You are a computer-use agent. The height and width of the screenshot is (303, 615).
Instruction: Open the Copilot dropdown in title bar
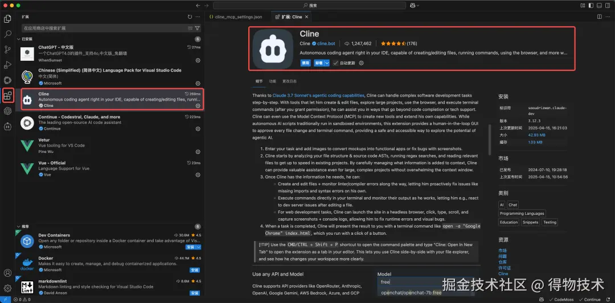point(415,6)
